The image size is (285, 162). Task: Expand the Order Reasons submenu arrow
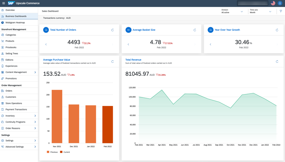pos(35,128)
